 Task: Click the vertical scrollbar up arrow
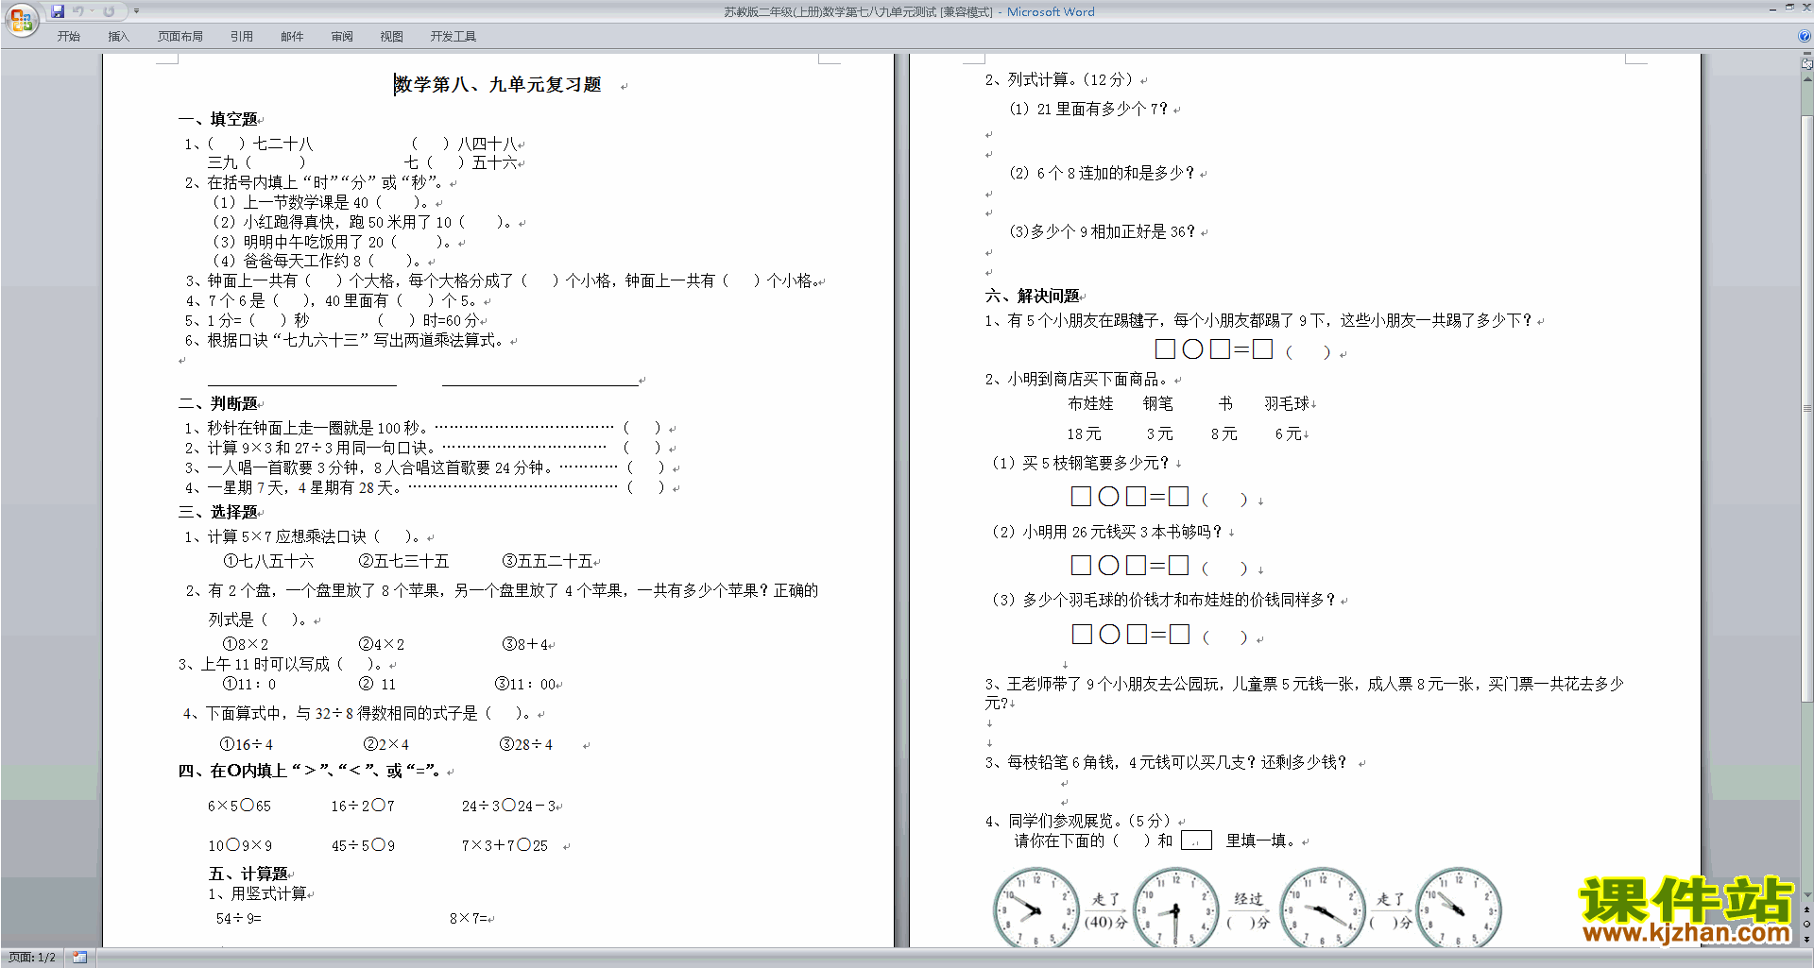1807,78
